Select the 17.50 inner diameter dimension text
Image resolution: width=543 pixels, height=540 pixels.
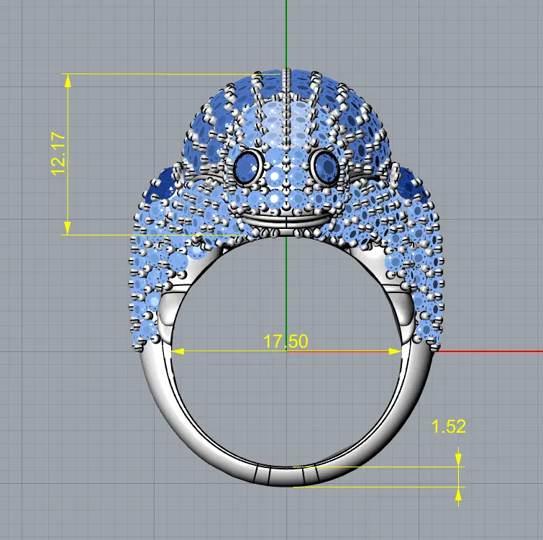click(x=286, y=341)
